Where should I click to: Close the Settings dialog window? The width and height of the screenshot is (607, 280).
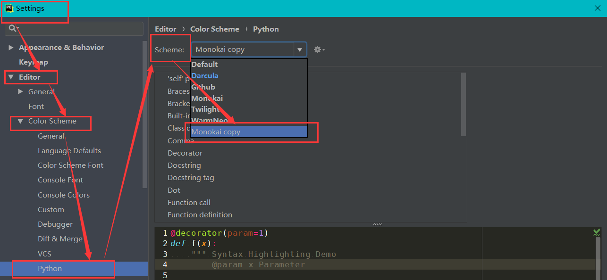[597, 8]
